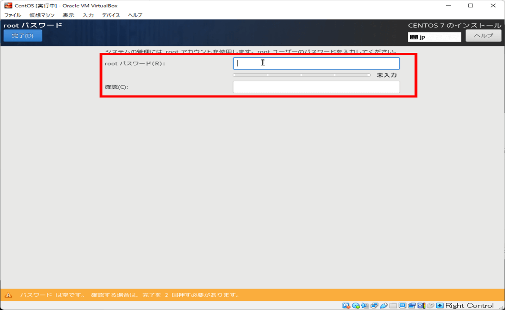Image resolution: width=505 pixels, height=310 pixels.
Task: Click the hard disk activity status icon
Action: 347,305
